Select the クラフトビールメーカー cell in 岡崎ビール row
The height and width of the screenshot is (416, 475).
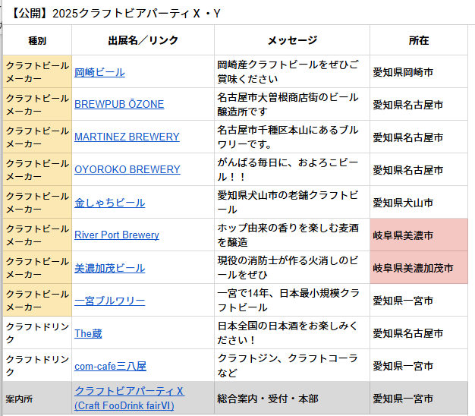(x=37, y=72)
